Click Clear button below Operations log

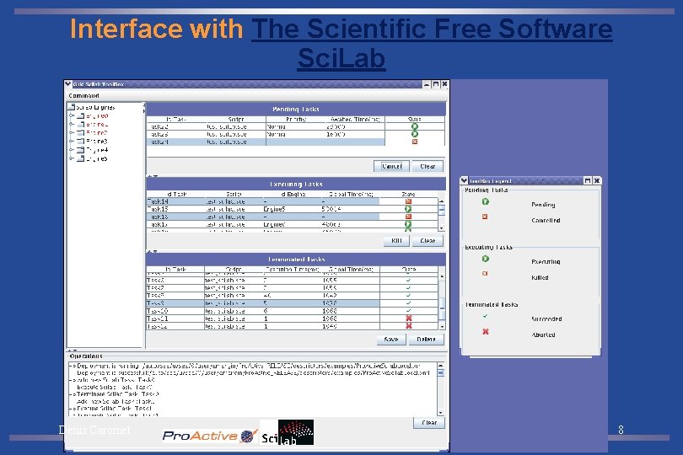point(428,422)
